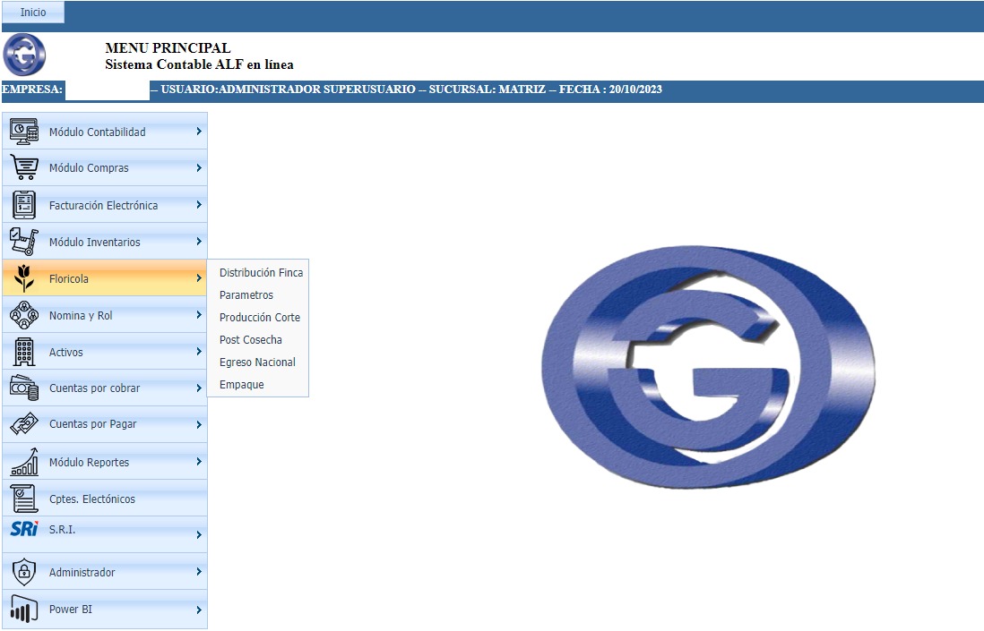984x631 pixels.
Task: Click the Módulo Inventarios hand truck icon
Action: [x=24, y=242]
